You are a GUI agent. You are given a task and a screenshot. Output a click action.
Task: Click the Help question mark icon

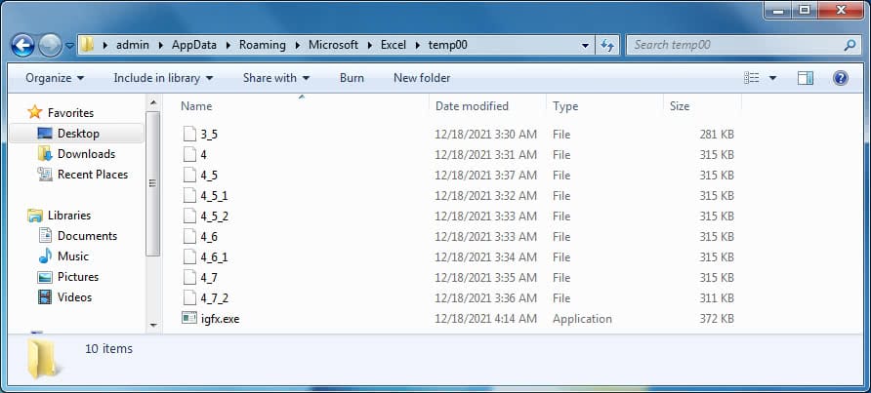coord(841,78)
